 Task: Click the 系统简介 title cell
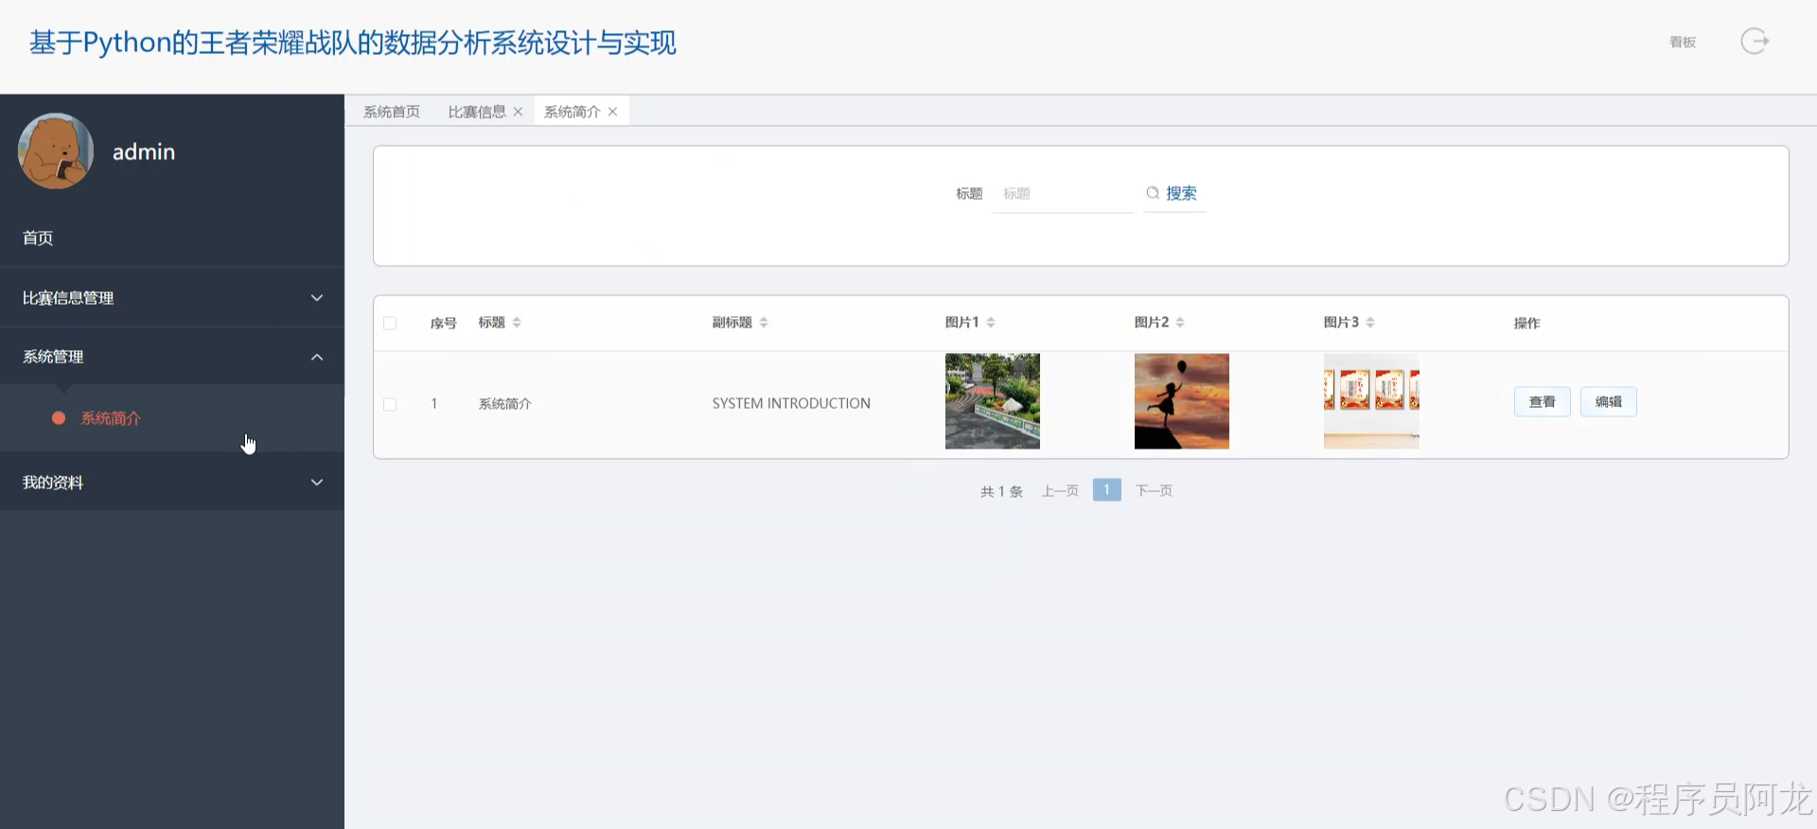(504, 404)
